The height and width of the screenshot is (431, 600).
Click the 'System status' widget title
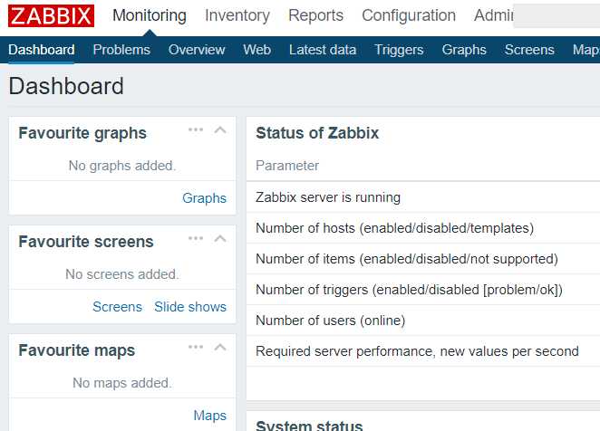(309, 426)
